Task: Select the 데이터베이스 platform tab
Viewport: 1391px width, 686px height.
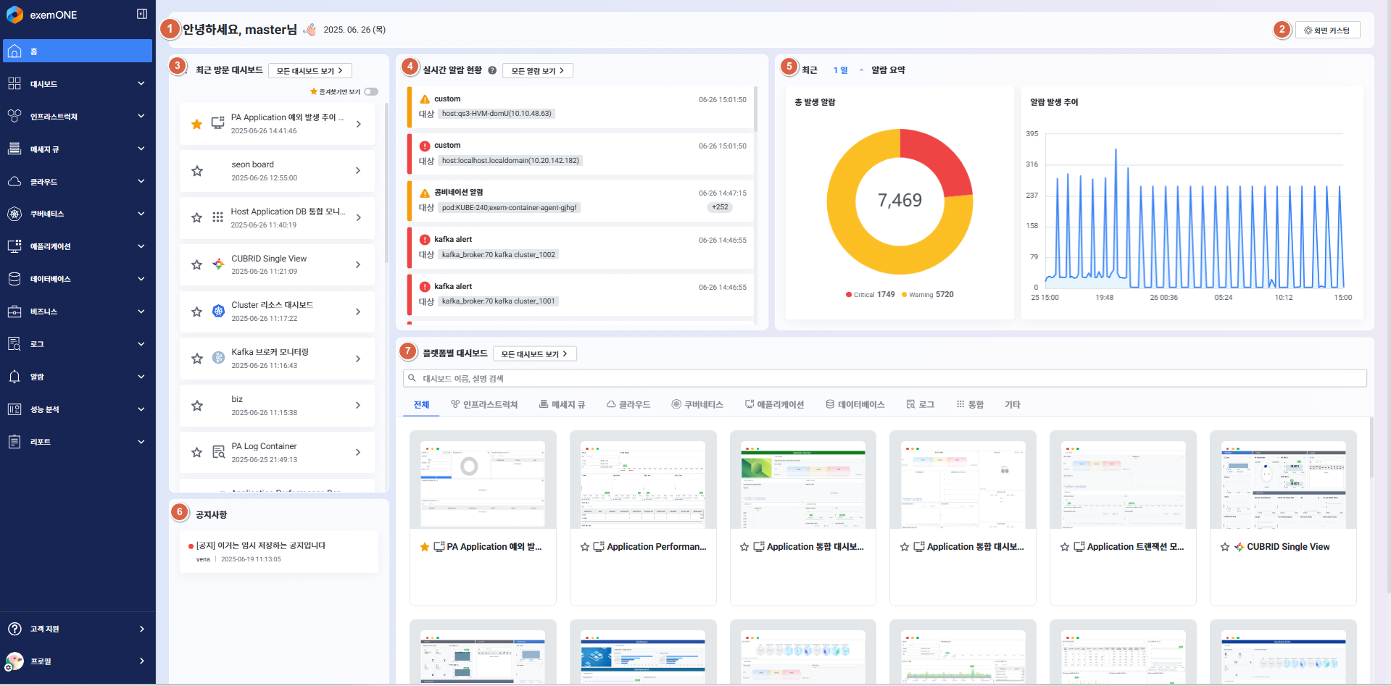Action: 855,405
